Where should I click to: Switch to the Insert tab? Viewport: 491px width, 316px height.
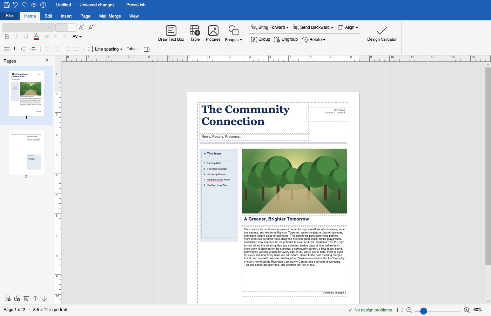[66, 16]
